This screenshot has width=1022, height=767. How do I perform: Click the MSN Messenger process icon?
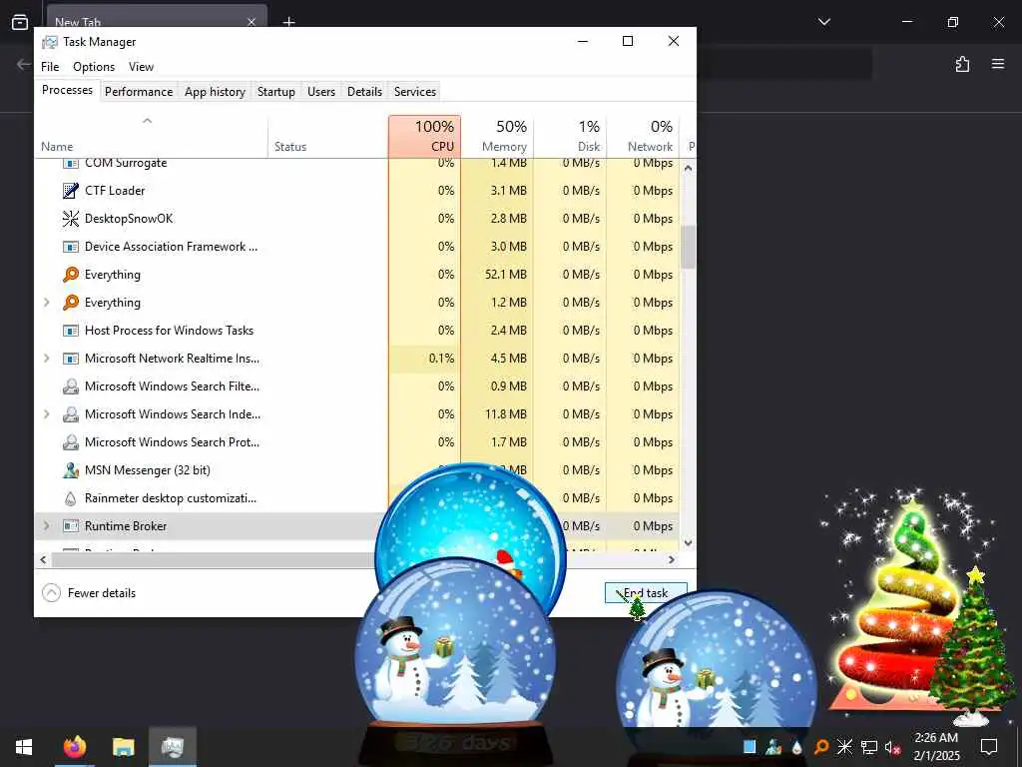[x=71, y=470]
